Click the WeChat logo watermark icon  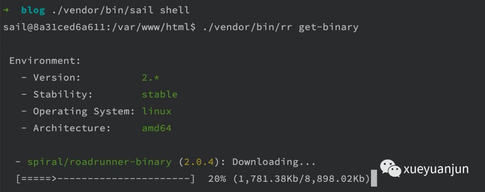[x=391, y=169]
